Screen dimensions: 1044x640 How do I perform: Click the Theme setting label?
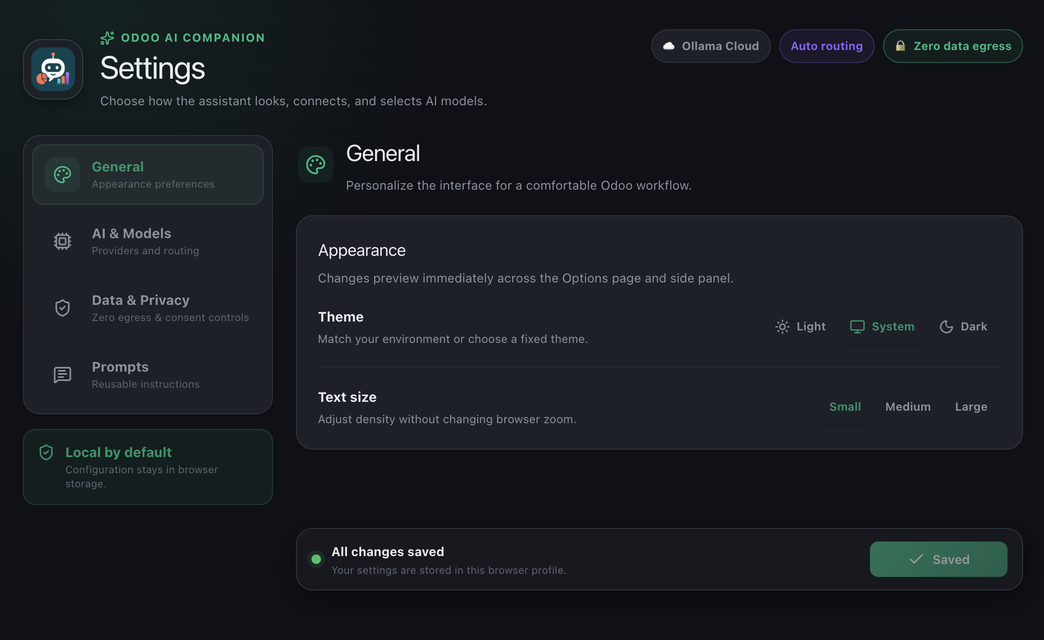[341, 317]
